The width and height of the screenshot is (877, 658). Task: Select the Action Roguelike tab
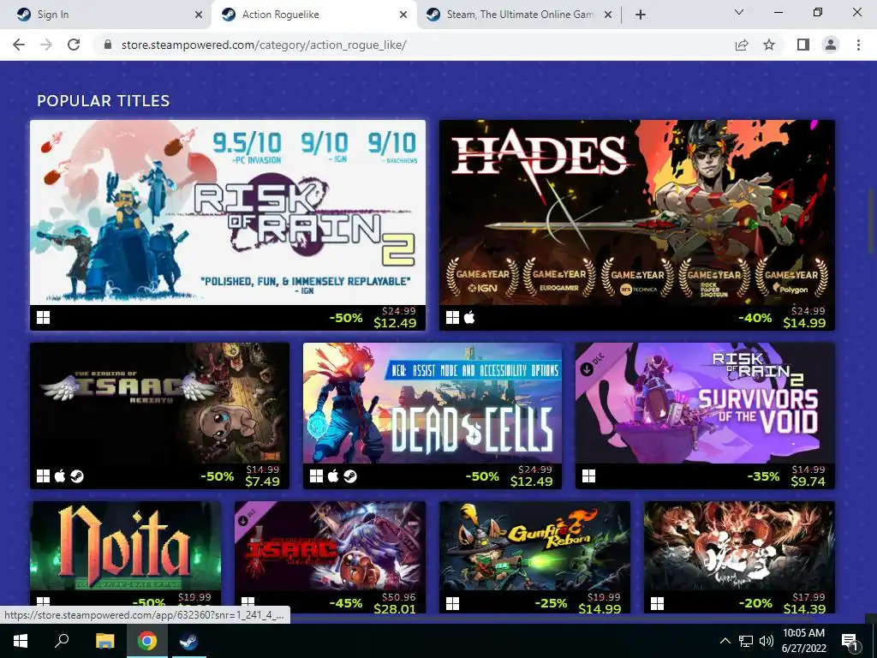tap(314, 15)
